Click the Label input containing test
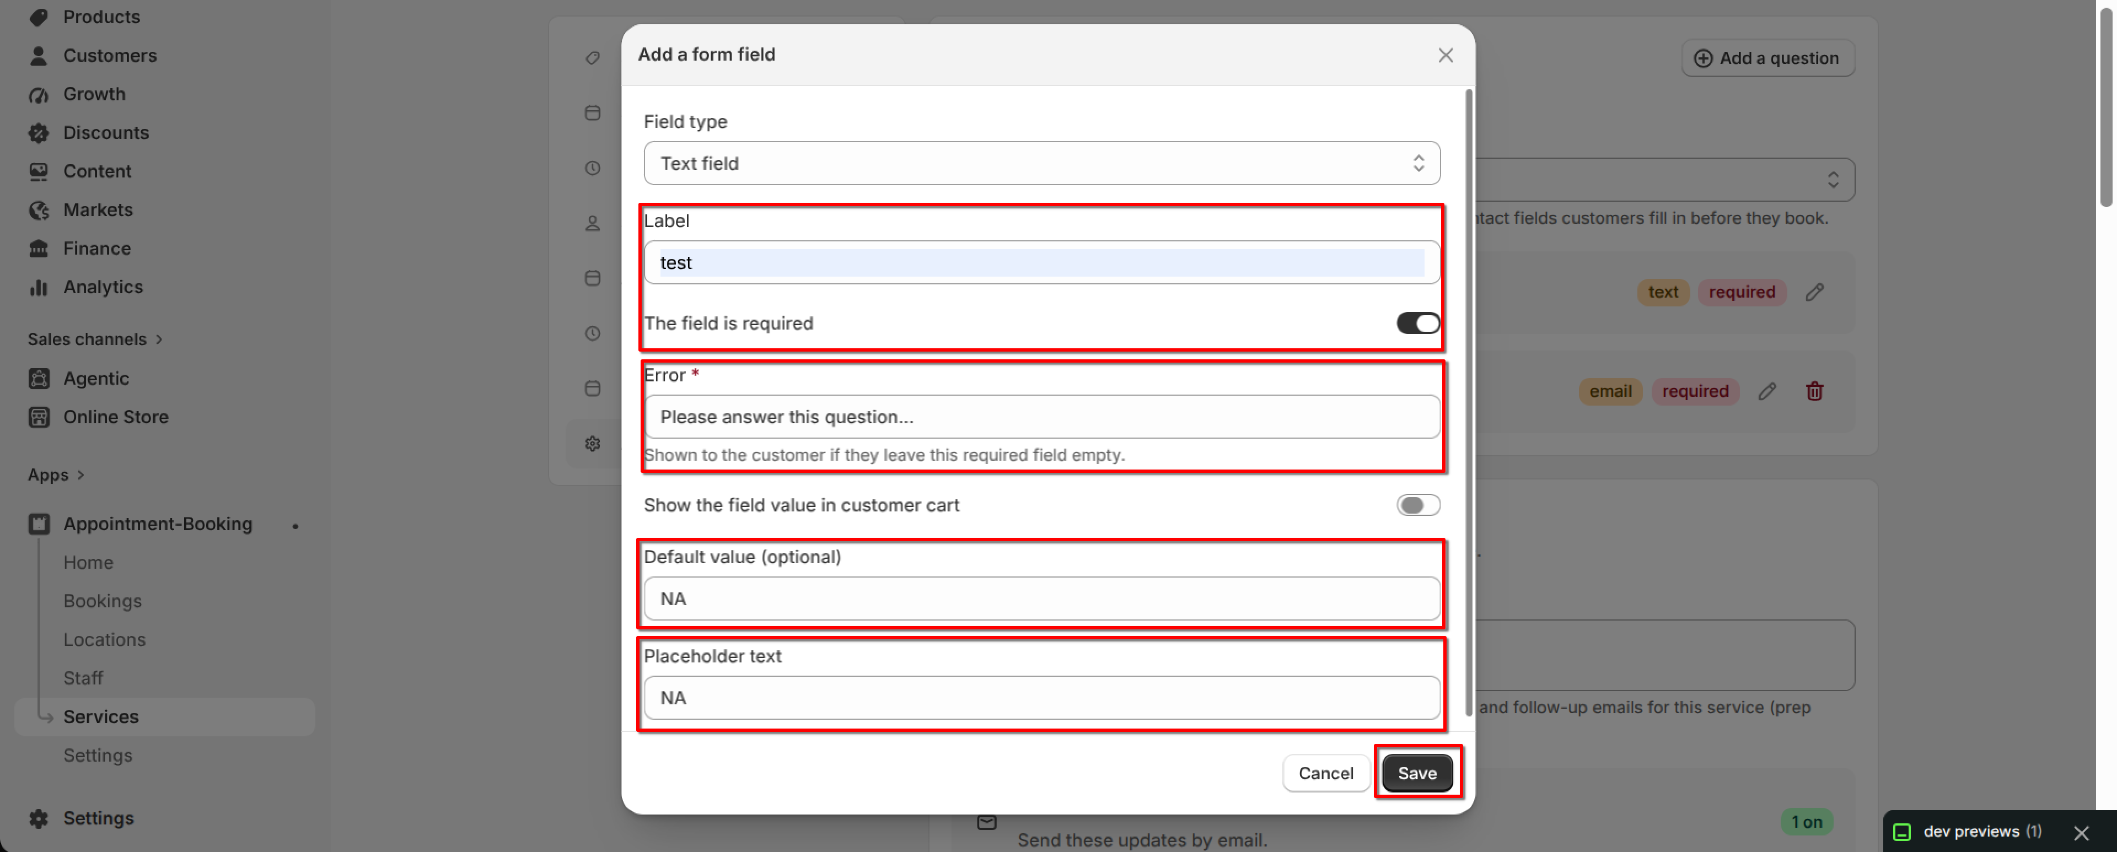 pyautogui.click(x=1041, y=262)
